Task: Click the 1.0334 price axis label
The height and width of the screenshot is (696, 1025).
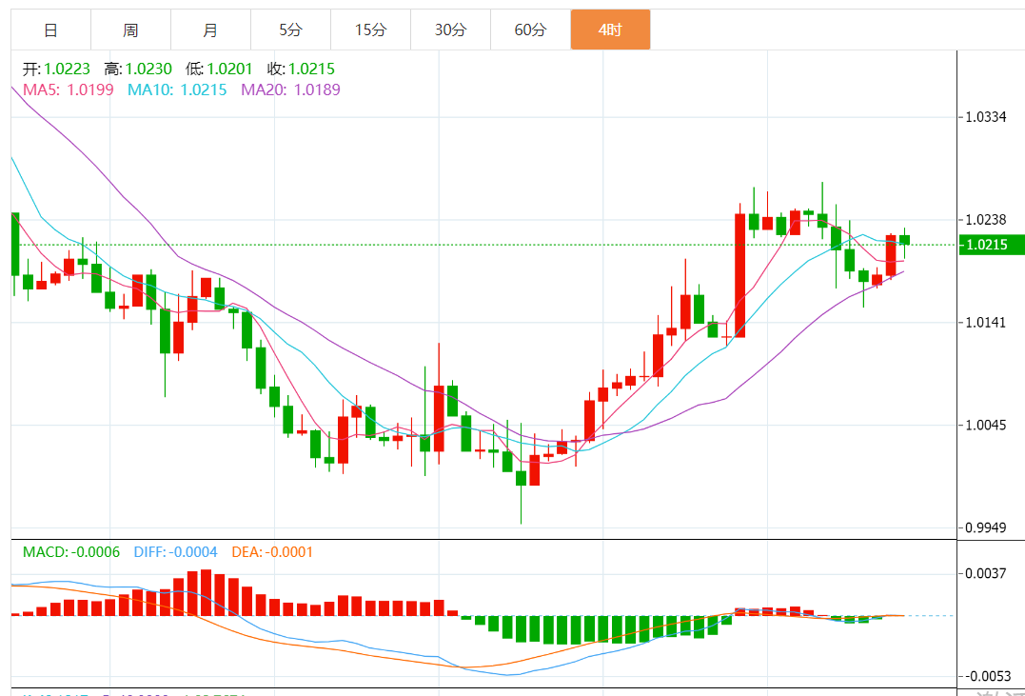Action: 986,117
